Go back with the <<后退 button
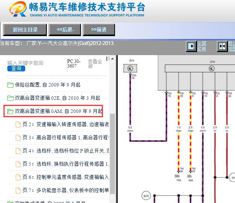Screen dimensions: 235x203 (65, 30)
